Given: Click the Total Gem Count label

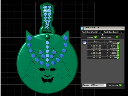Looking at the screenshot, I should pos(111,32).
